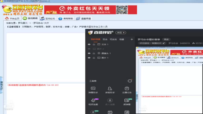Viewport: 203px width, 114px height.
Task: Click the lock icon for 文本 1 layer
Action: [x=94, y=44]
